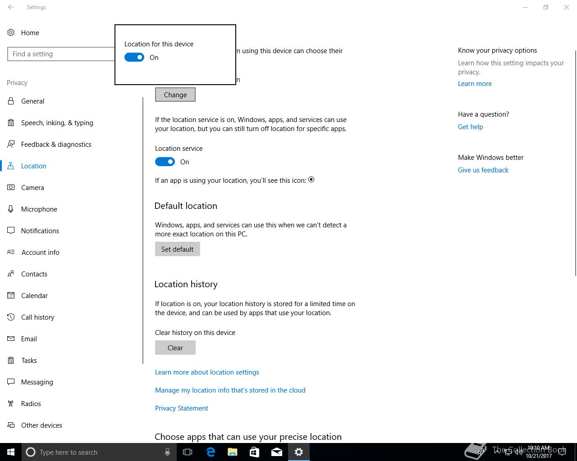Click the General lock icon

11,101
